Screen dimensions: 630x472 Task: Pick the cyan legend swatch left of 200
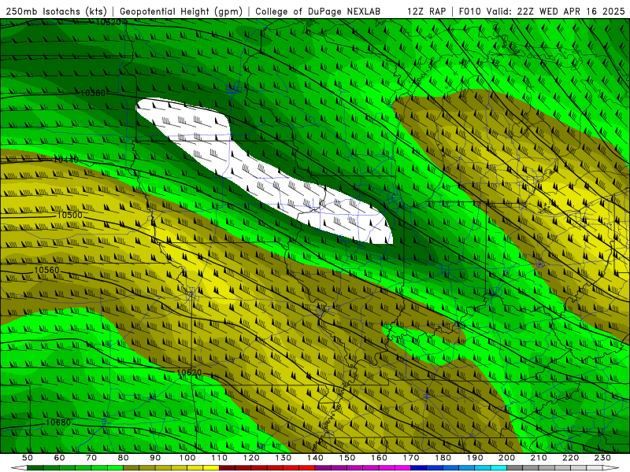(x=498, y=468)
